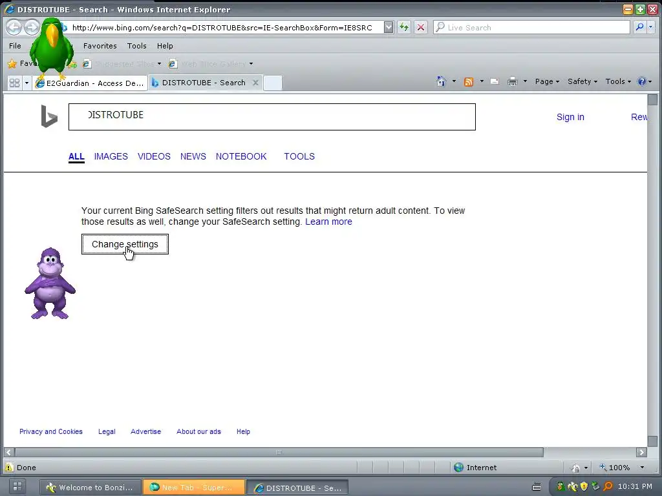The height and width of the screenshot is (496, 662).
Task: Go forward with the Forward arrow button
Action: coord(31,27)
